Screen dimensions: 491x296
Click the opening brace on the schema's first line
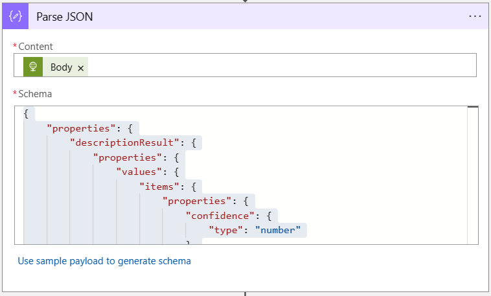(26, 114)
